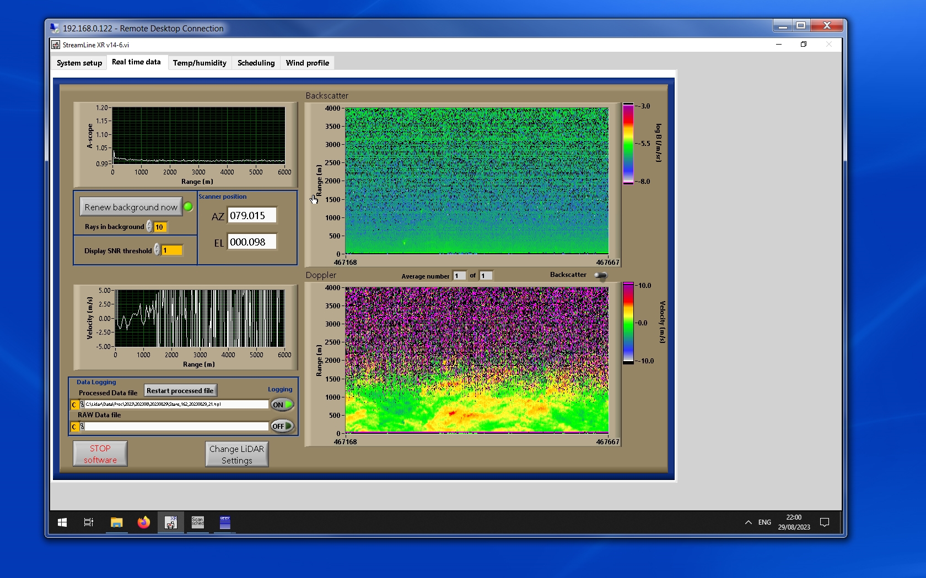
Task: Enable RAW data logging OFF switch
Action: (282, 426)
